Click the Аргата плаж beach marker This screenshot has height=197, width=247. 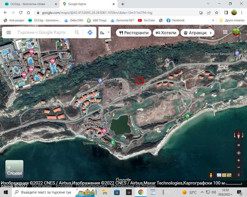pos(187,117)
